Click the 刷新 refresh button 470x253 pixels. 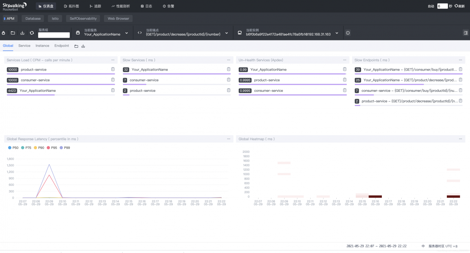click(460, 6)
